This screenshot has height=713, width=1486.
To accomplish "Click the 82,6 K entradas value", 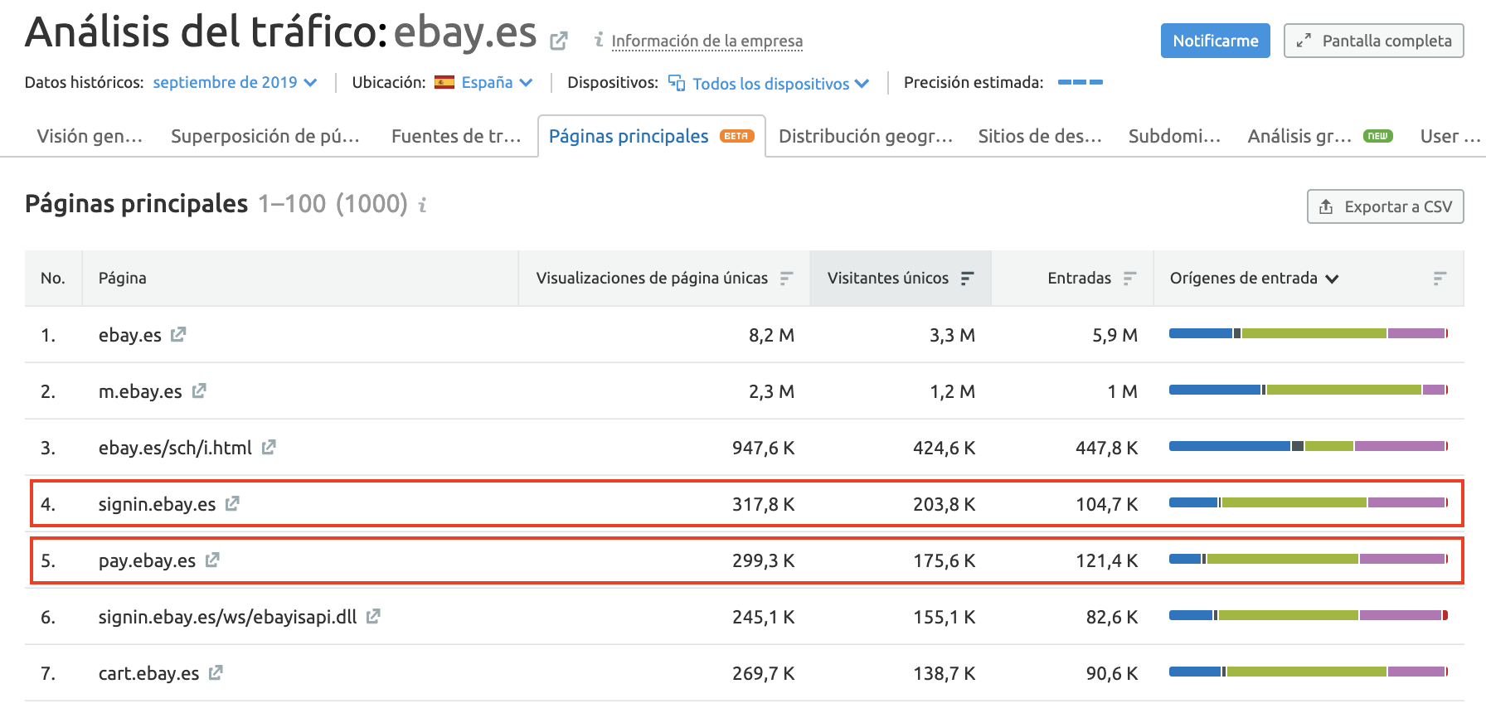I will click(1111, 617).
